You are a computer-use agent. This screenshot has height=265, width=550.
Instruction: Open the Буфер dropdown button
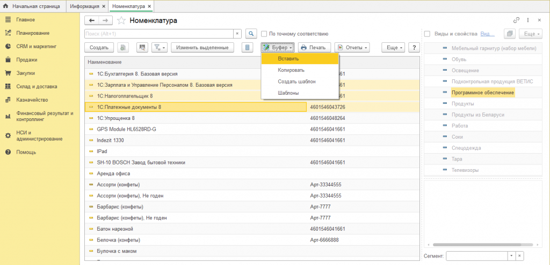coord(278,48)
